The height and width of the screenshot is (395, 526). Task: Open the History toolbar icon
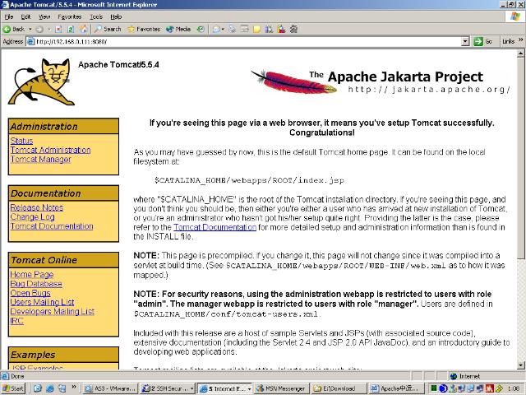coord(201,30)
